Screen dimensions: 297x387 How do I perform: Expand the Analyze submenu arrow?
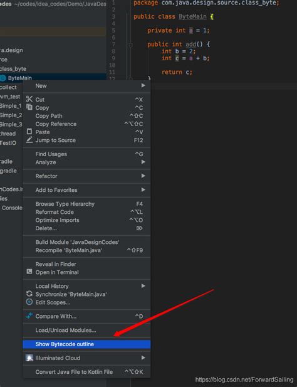[x=143, y=162]
